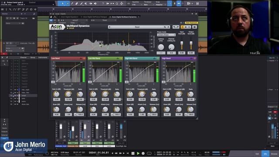The width and height of the screenshot is (279, 157).
Task: Adjust Output level slider
Action: pos(191,43)
